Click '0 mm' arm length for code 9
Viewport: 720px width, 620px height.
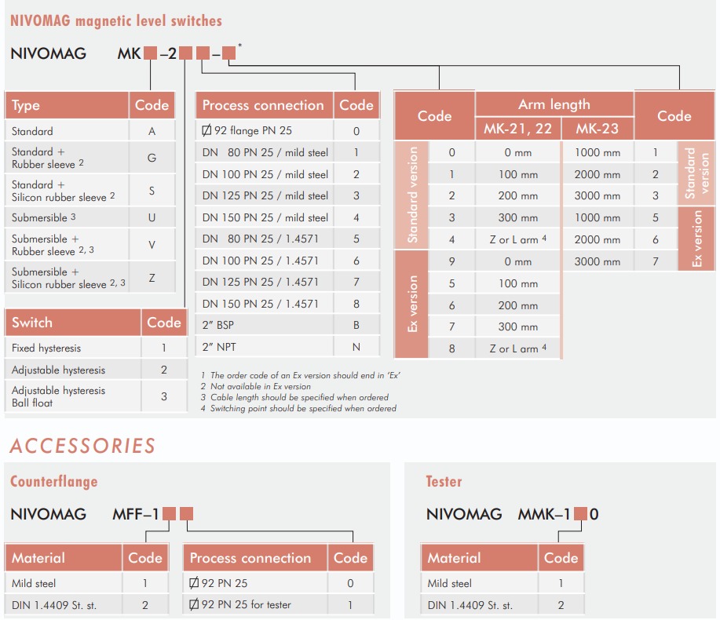pyautogui.click(x=518, y=261)
